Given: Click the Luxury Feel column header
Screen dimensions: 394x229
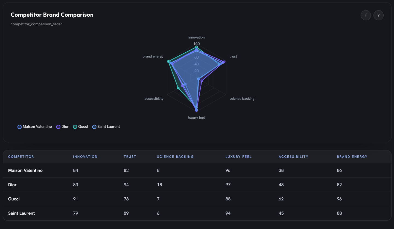Looking at the screenshot, I should pyautogui.click(x=238, y=157).
